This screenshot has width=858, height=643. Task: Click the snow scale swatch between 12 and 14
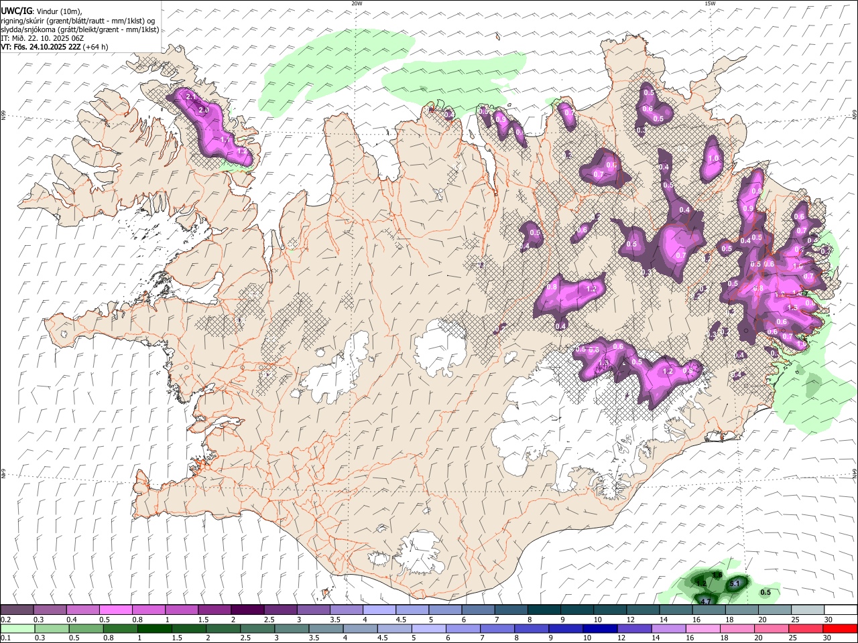tap(643, 610)
